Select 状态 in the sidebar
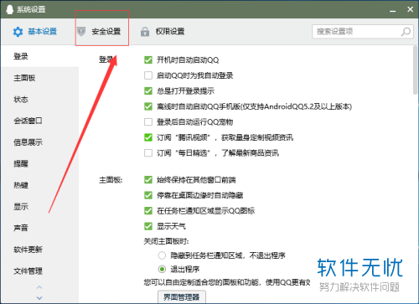The height and width of the screenshot is (304, 419). coord(39,100)
